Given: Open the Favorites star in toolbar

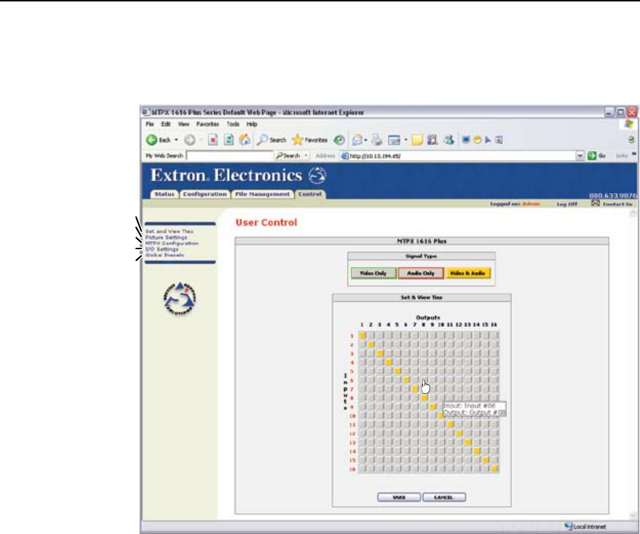Looking at the screenshot, I should 297,140.
